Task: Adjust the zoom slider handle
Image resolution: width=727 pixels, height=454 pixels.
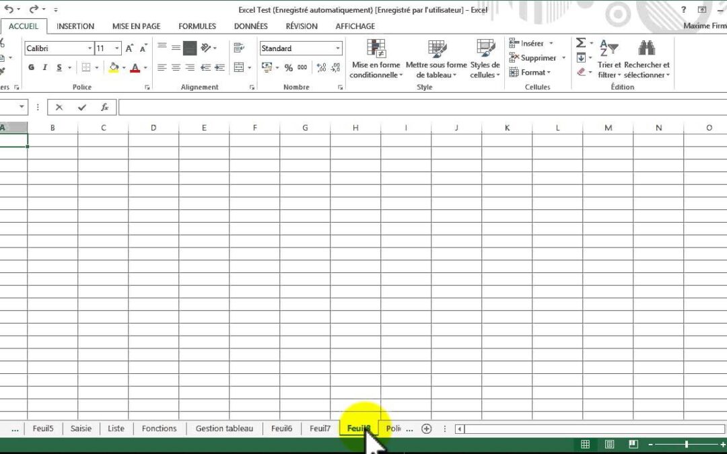Action: [x=686, y=445]
